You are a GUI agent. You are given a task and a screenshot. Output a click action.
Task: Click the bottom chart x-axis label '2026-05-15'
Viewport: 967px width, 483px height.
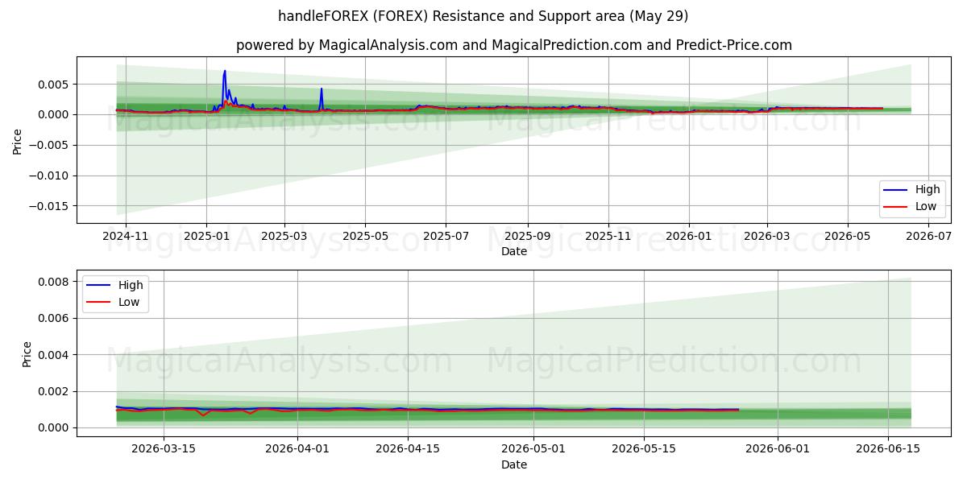point(644,450)
